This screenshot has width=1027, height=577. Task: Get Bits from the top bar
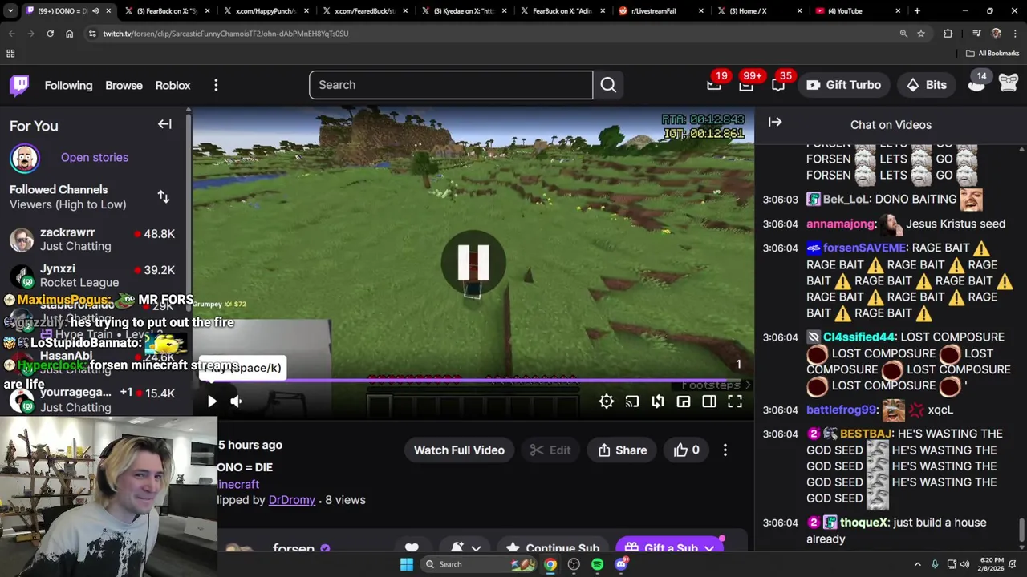point(926,85)
